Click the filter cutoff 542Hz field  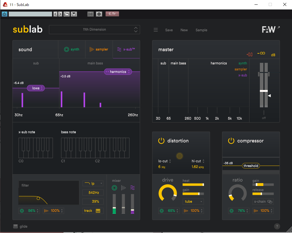93,193
